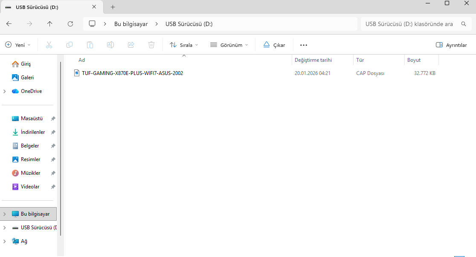Image resolution: width=476 pixels, height=257 pixels.
Task: Click Bu bilgisayar in the address breadcrumb
Action: [x=131, y=24]
